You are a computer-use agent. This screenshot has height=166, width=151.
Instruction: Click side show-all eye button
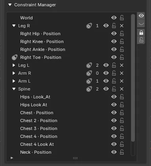(141, 16)
